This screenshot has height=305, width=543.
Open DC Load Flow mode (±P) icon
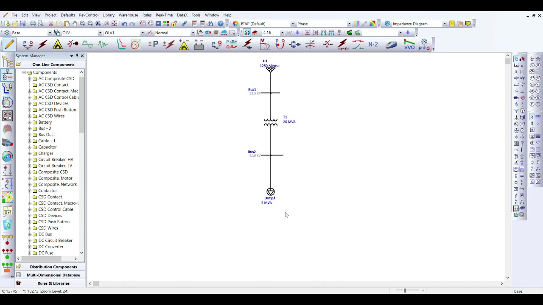click(153, 44)
